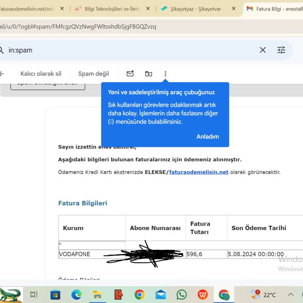This screenshot has width=303, height=303.
Task: Click the Fatura Bilgileri heading
Action: [x=83, y=203]
